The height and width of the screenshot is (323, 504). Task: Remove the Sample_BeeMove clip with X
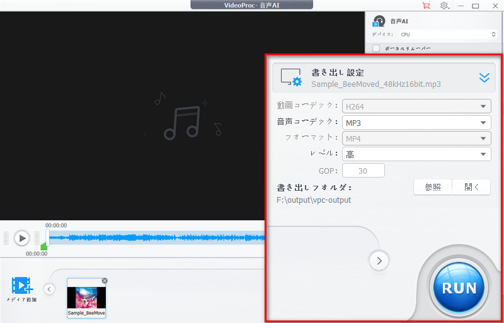pos(105,281)
